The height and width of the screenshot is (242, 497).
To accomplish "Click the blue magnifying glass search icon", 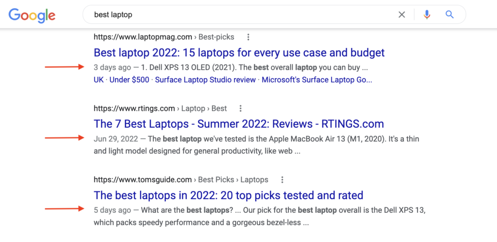I will [449, 15].
